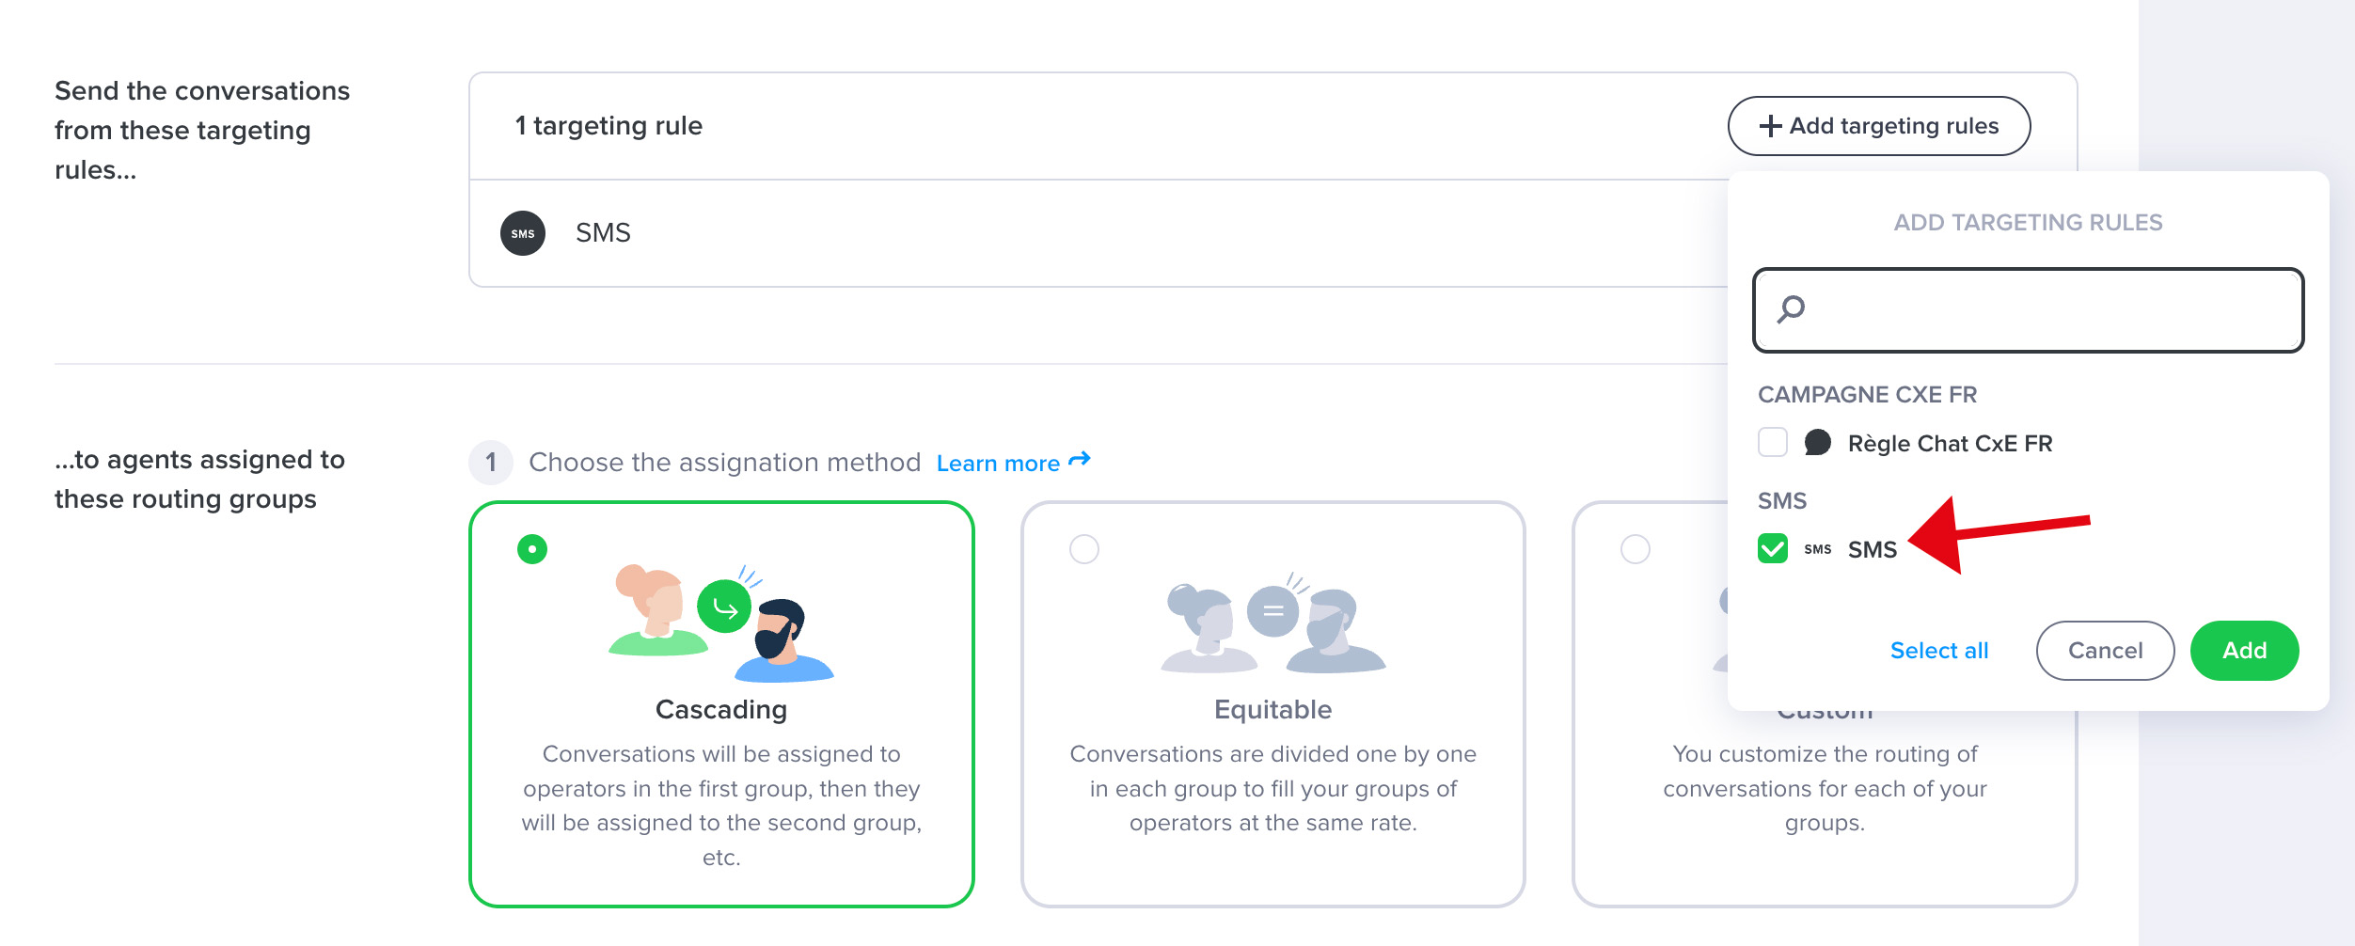Viewport: 2355px width, 946px height.
Task: Click the SMS targeting rule row
Action: tap(1098, 233)
